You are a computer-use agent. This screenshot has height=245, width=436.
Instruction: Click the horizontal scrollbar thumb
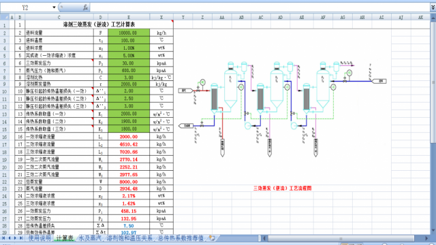pyautogui.click(x=341, y=238)
